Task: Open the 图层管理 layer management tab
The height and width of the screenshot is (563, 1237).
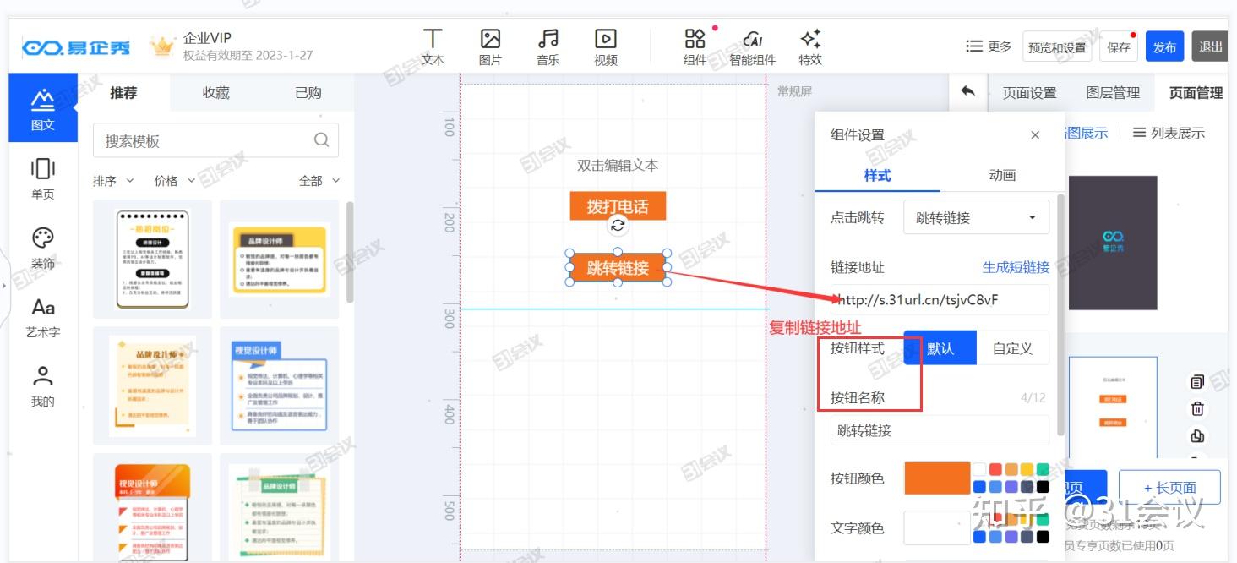Action: [x=1113, y=93]
